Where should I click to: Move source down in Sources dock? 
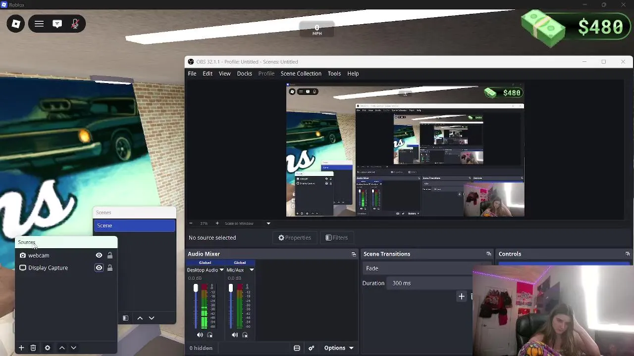(73, 348)
